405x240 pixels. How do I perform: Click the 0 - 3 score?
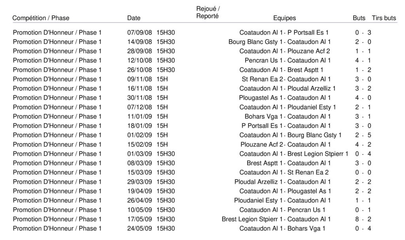(363, 32)
